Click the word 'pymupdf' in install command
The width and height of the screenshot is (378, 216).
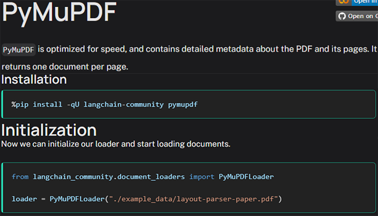click(x=183, y=105)
